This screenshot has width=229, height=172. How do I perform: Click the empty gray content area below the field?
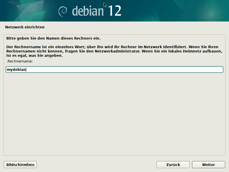pyautogui.click(x=114, y=115)
